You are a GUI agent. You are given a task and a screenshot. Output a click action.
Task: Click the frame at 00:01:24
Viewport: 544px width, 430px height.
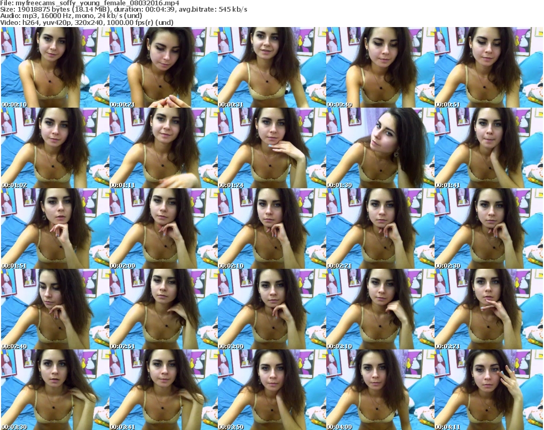271,148
